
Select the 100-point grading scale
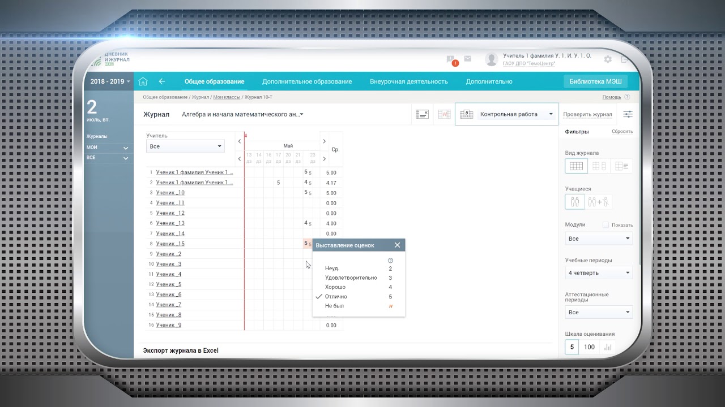[590, 347]
